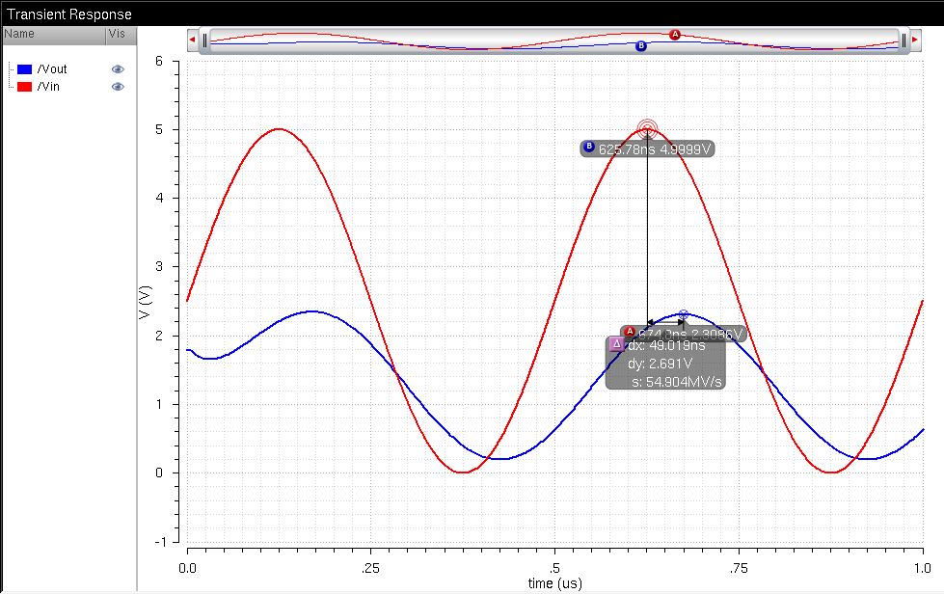Select the /Vin signal in legend
The width and height of the screenshot is (944, 594).
pos(48,87)
